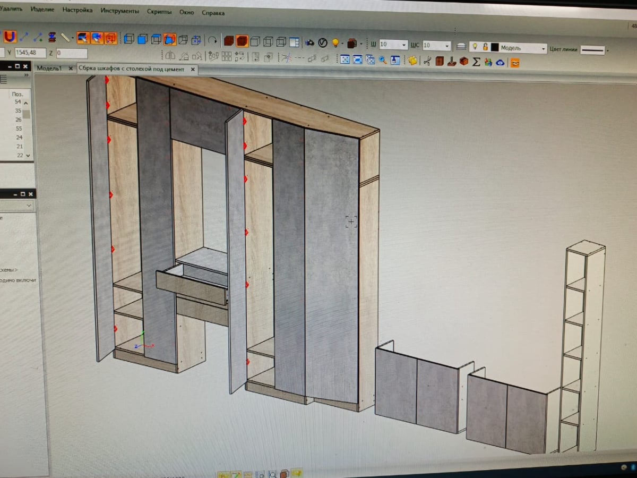
Task: Open the Инструменты menu
Action: (120, 11)
